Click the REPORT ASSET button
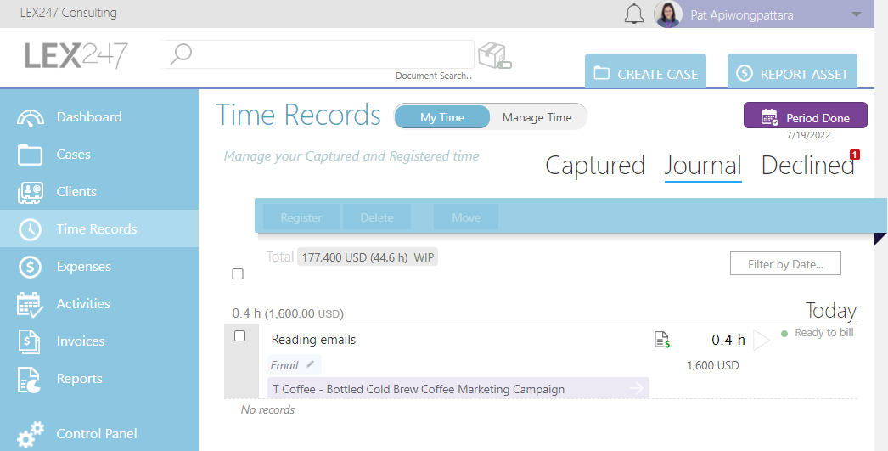The image size is (888, 451). 792,72
